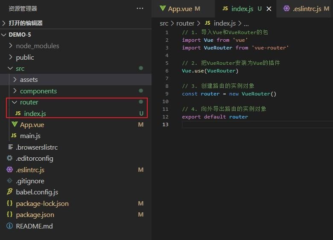Place cursor on empty line 13
The image size is (333, 240).
[256, 124]
